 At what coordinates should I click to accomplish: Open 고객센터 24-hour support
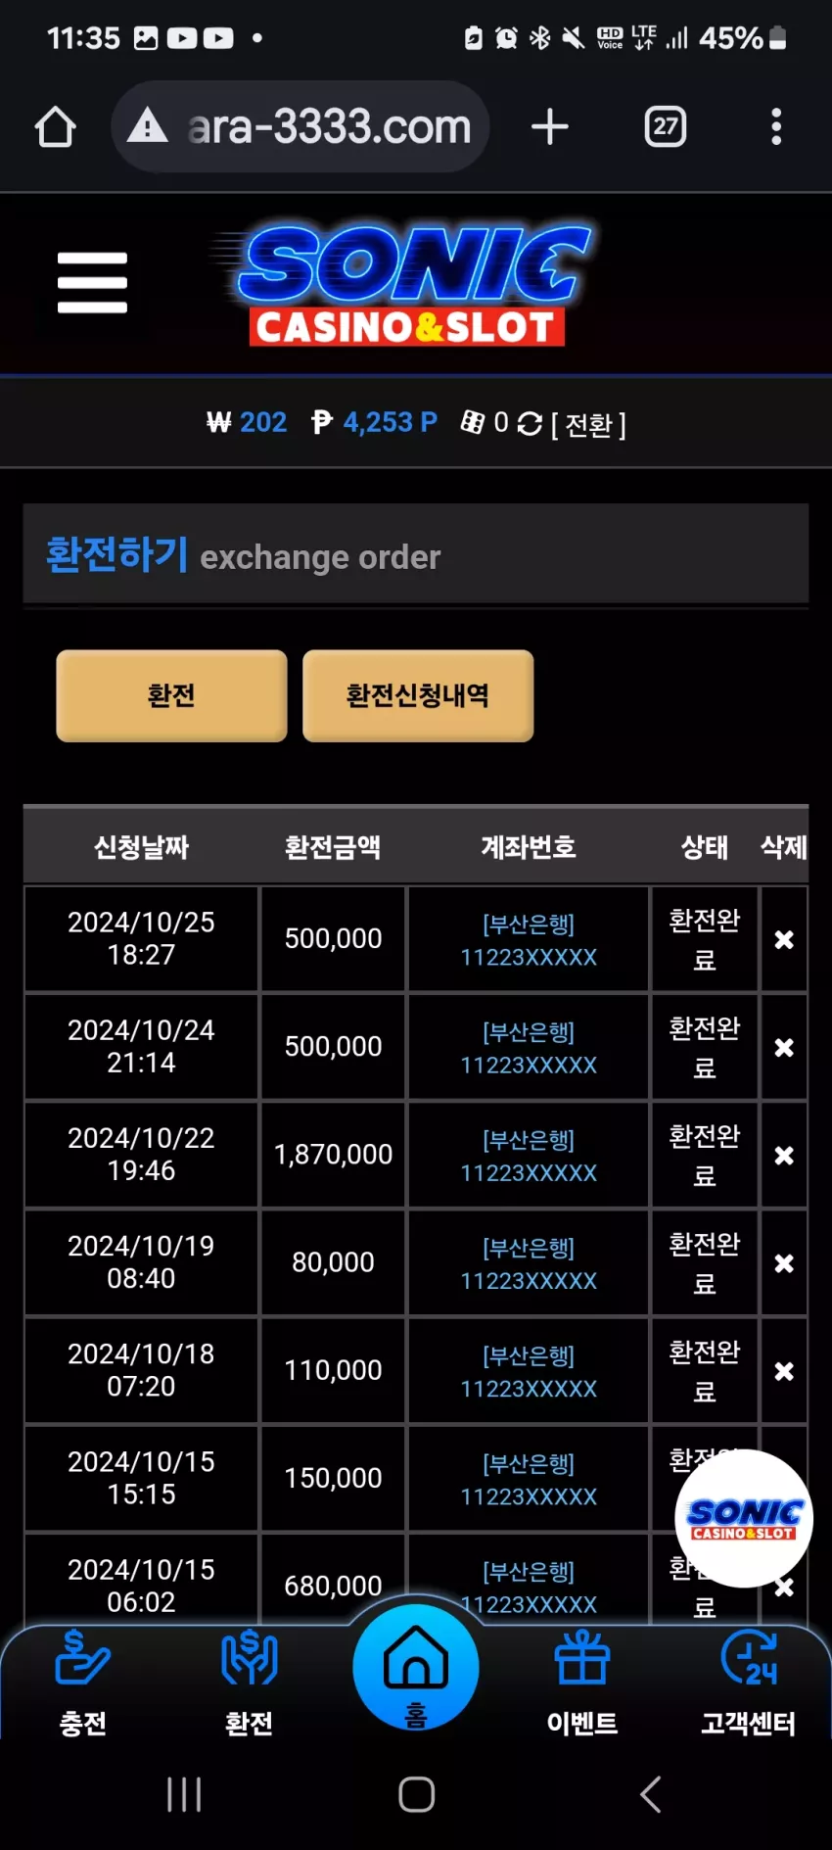click(x=749, y=1683)
